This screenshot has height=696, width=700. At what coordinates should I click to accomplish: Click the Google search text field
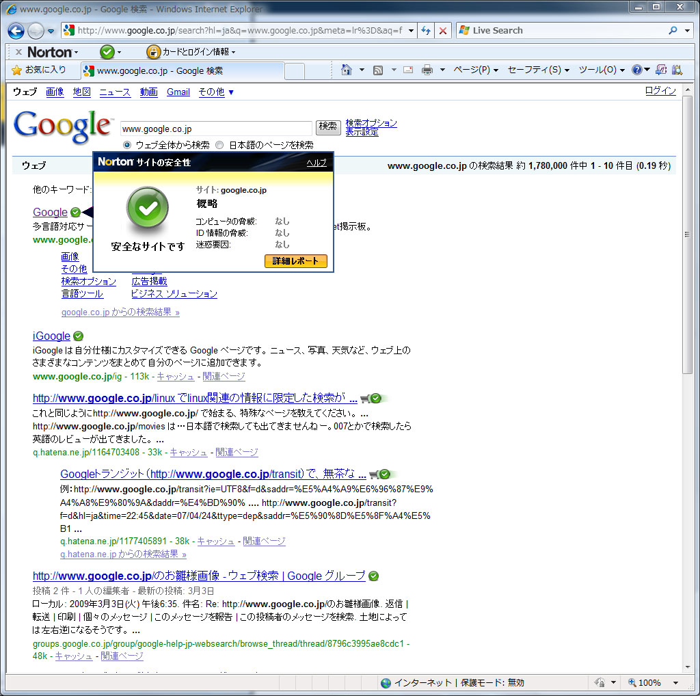point(216,129)
